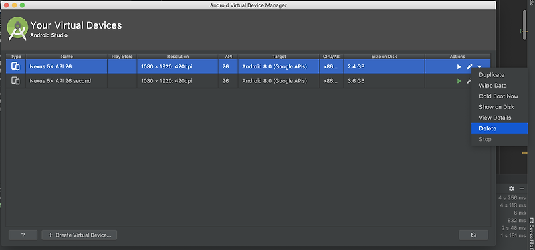Sort by Size on Disk column header
Screen dimensions: 535x250
pos(384,57)
